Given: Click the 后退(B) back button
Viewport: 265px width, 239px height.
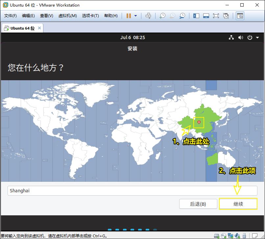Looking at the screenshot, I should point(198,204).
